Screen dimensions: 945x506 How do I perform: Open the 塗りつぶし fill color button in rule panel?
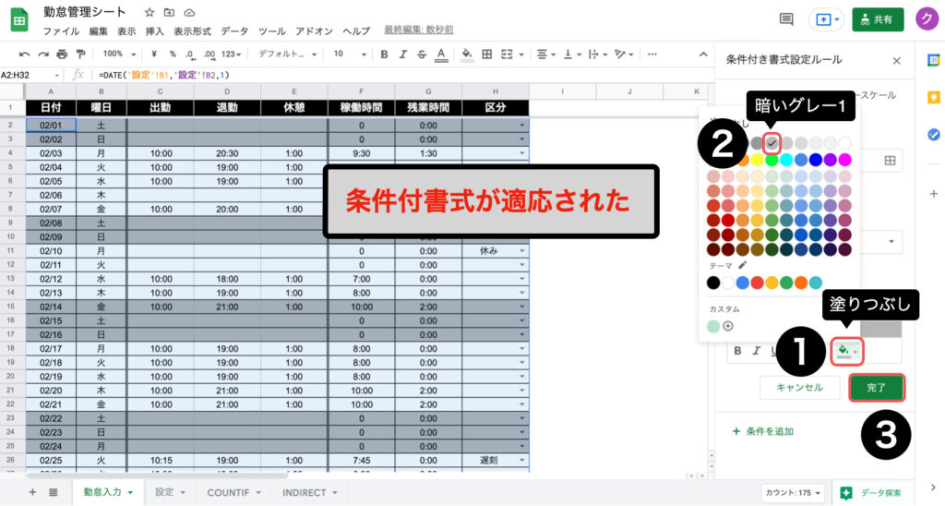pyautogui.click(x=847, y=351)
